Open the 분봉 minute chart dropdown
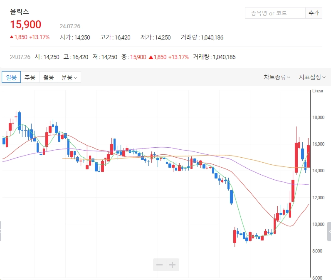The image size is (331, 280). pos(69,77)
